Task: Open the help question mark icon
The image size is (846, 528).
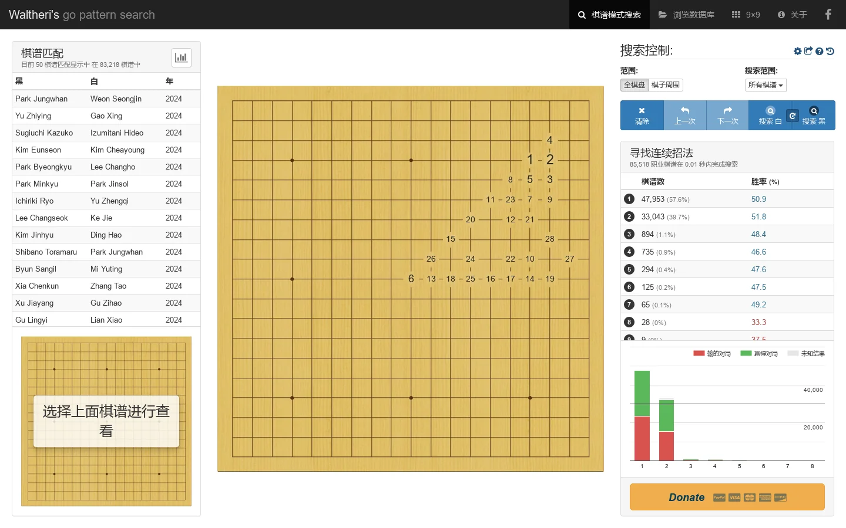Action: 819,51
